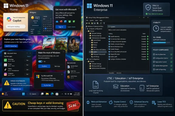Viewport: 175px width, 116px height.
Task: Collapse the User Configuration tree node
Action: click(x=86, y=59)
